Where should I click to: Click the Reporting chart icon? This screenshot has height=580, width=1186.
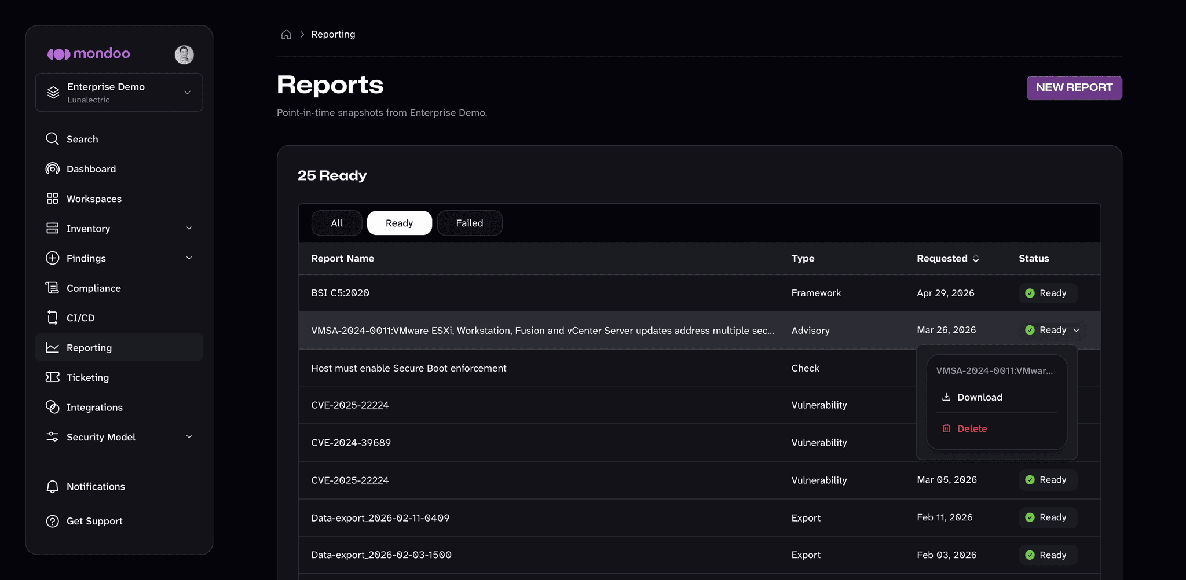52,347
